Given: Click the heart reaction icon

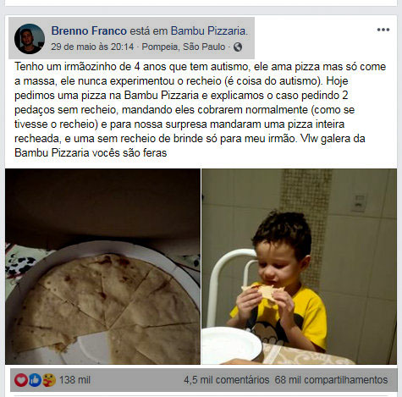Looking at the screenshot, I should 21,380.
